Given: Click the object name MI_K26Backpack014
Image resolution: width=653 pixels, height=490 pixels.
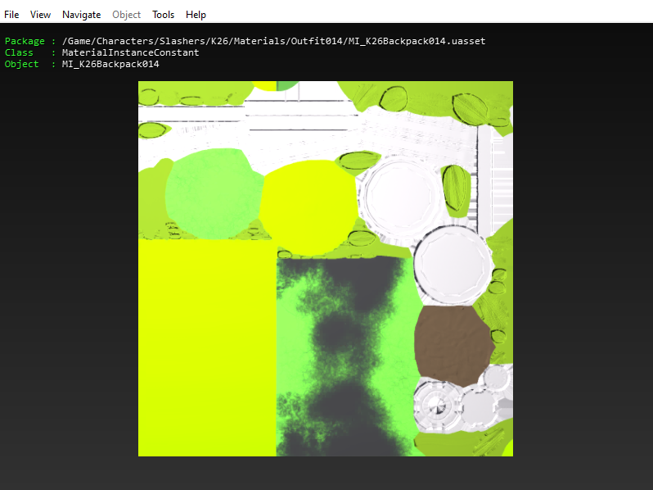Looking at the screenshot, I should (110, 64).
